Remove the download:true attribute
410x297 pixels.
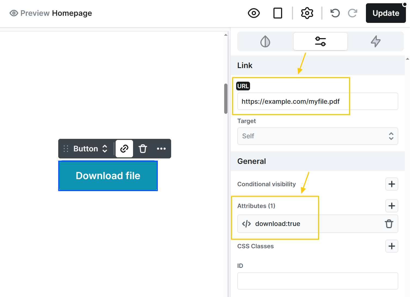(x=389, y=224)
